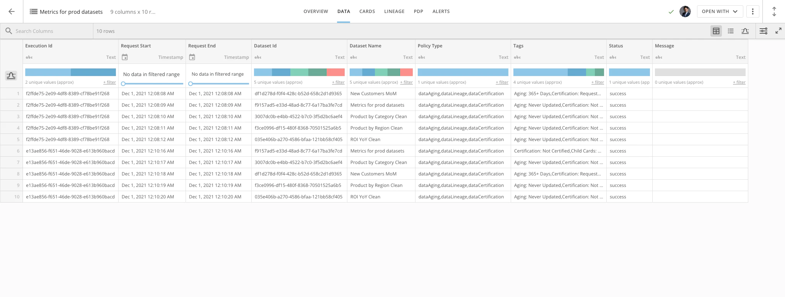The width and height of the screenshot is (785, 297).
Task: Click Tags cell 'Certification: Not Certified,Child Cards'
Action: (559, 151)
